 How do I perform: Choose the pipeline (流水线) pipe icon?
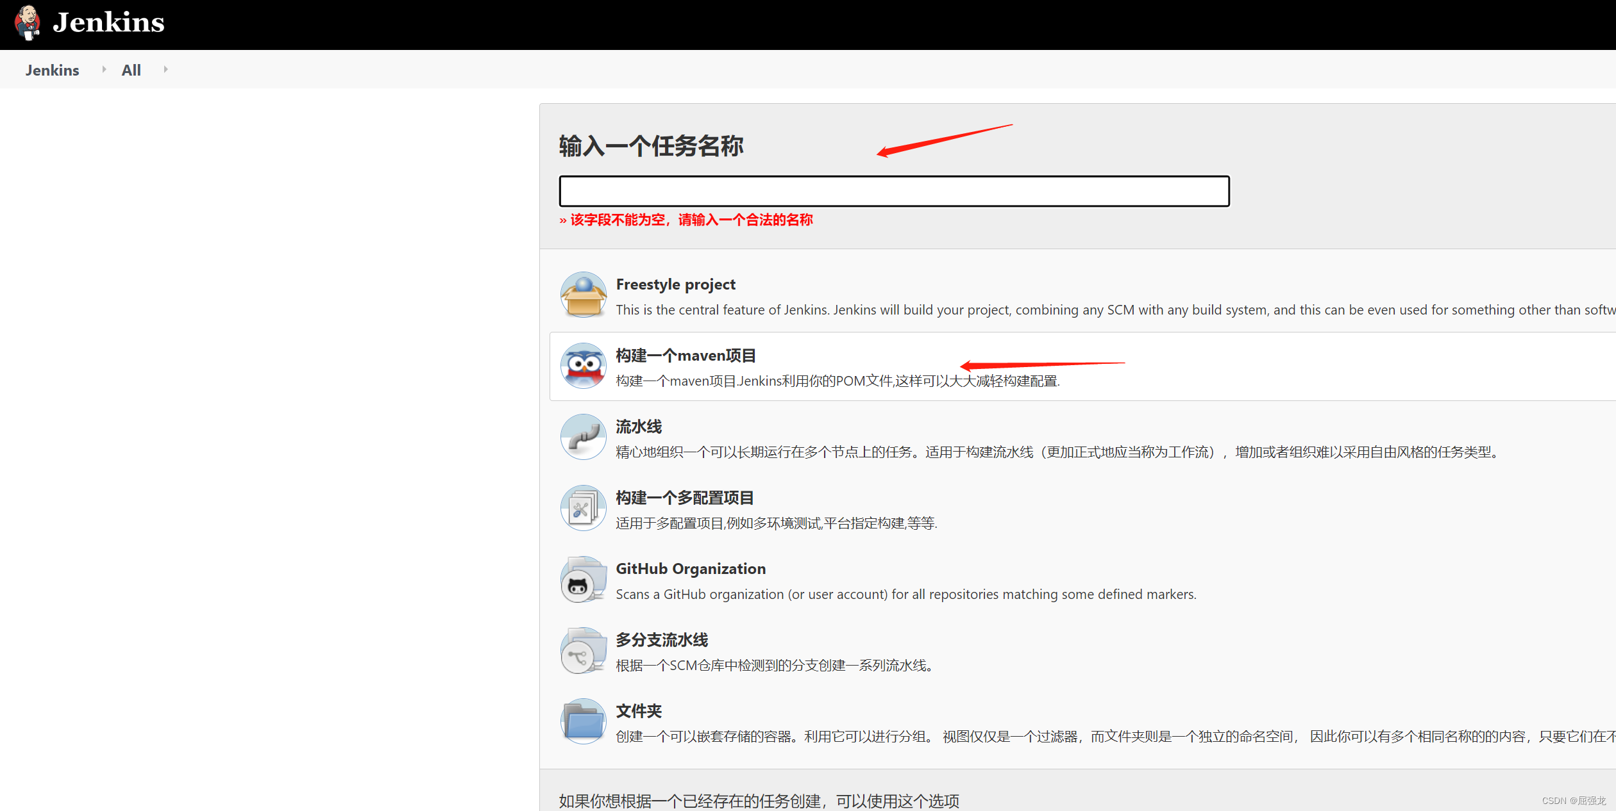pos(583,437)
